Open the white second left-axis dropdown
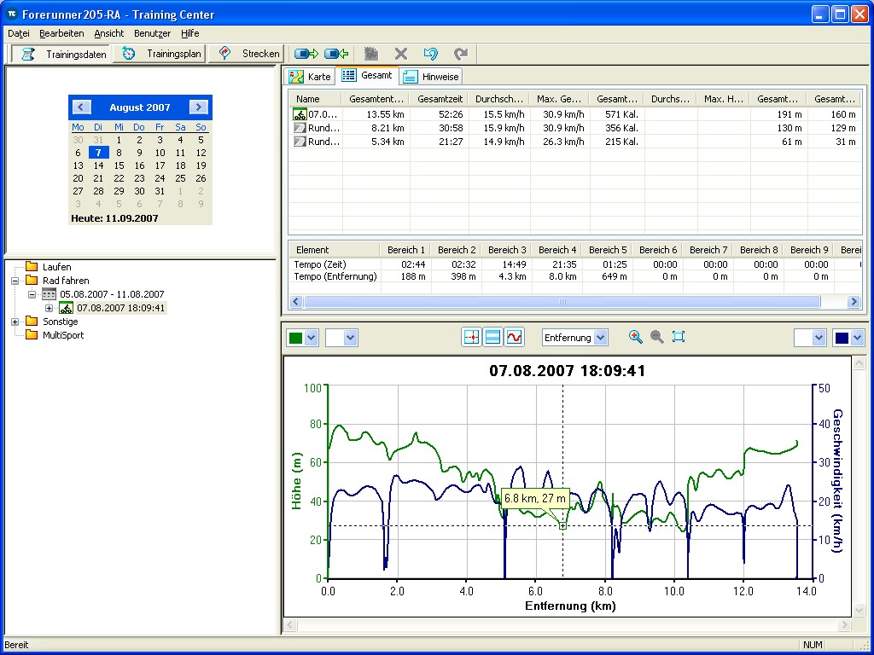874x655 pixels. click(x=350, y=338)
